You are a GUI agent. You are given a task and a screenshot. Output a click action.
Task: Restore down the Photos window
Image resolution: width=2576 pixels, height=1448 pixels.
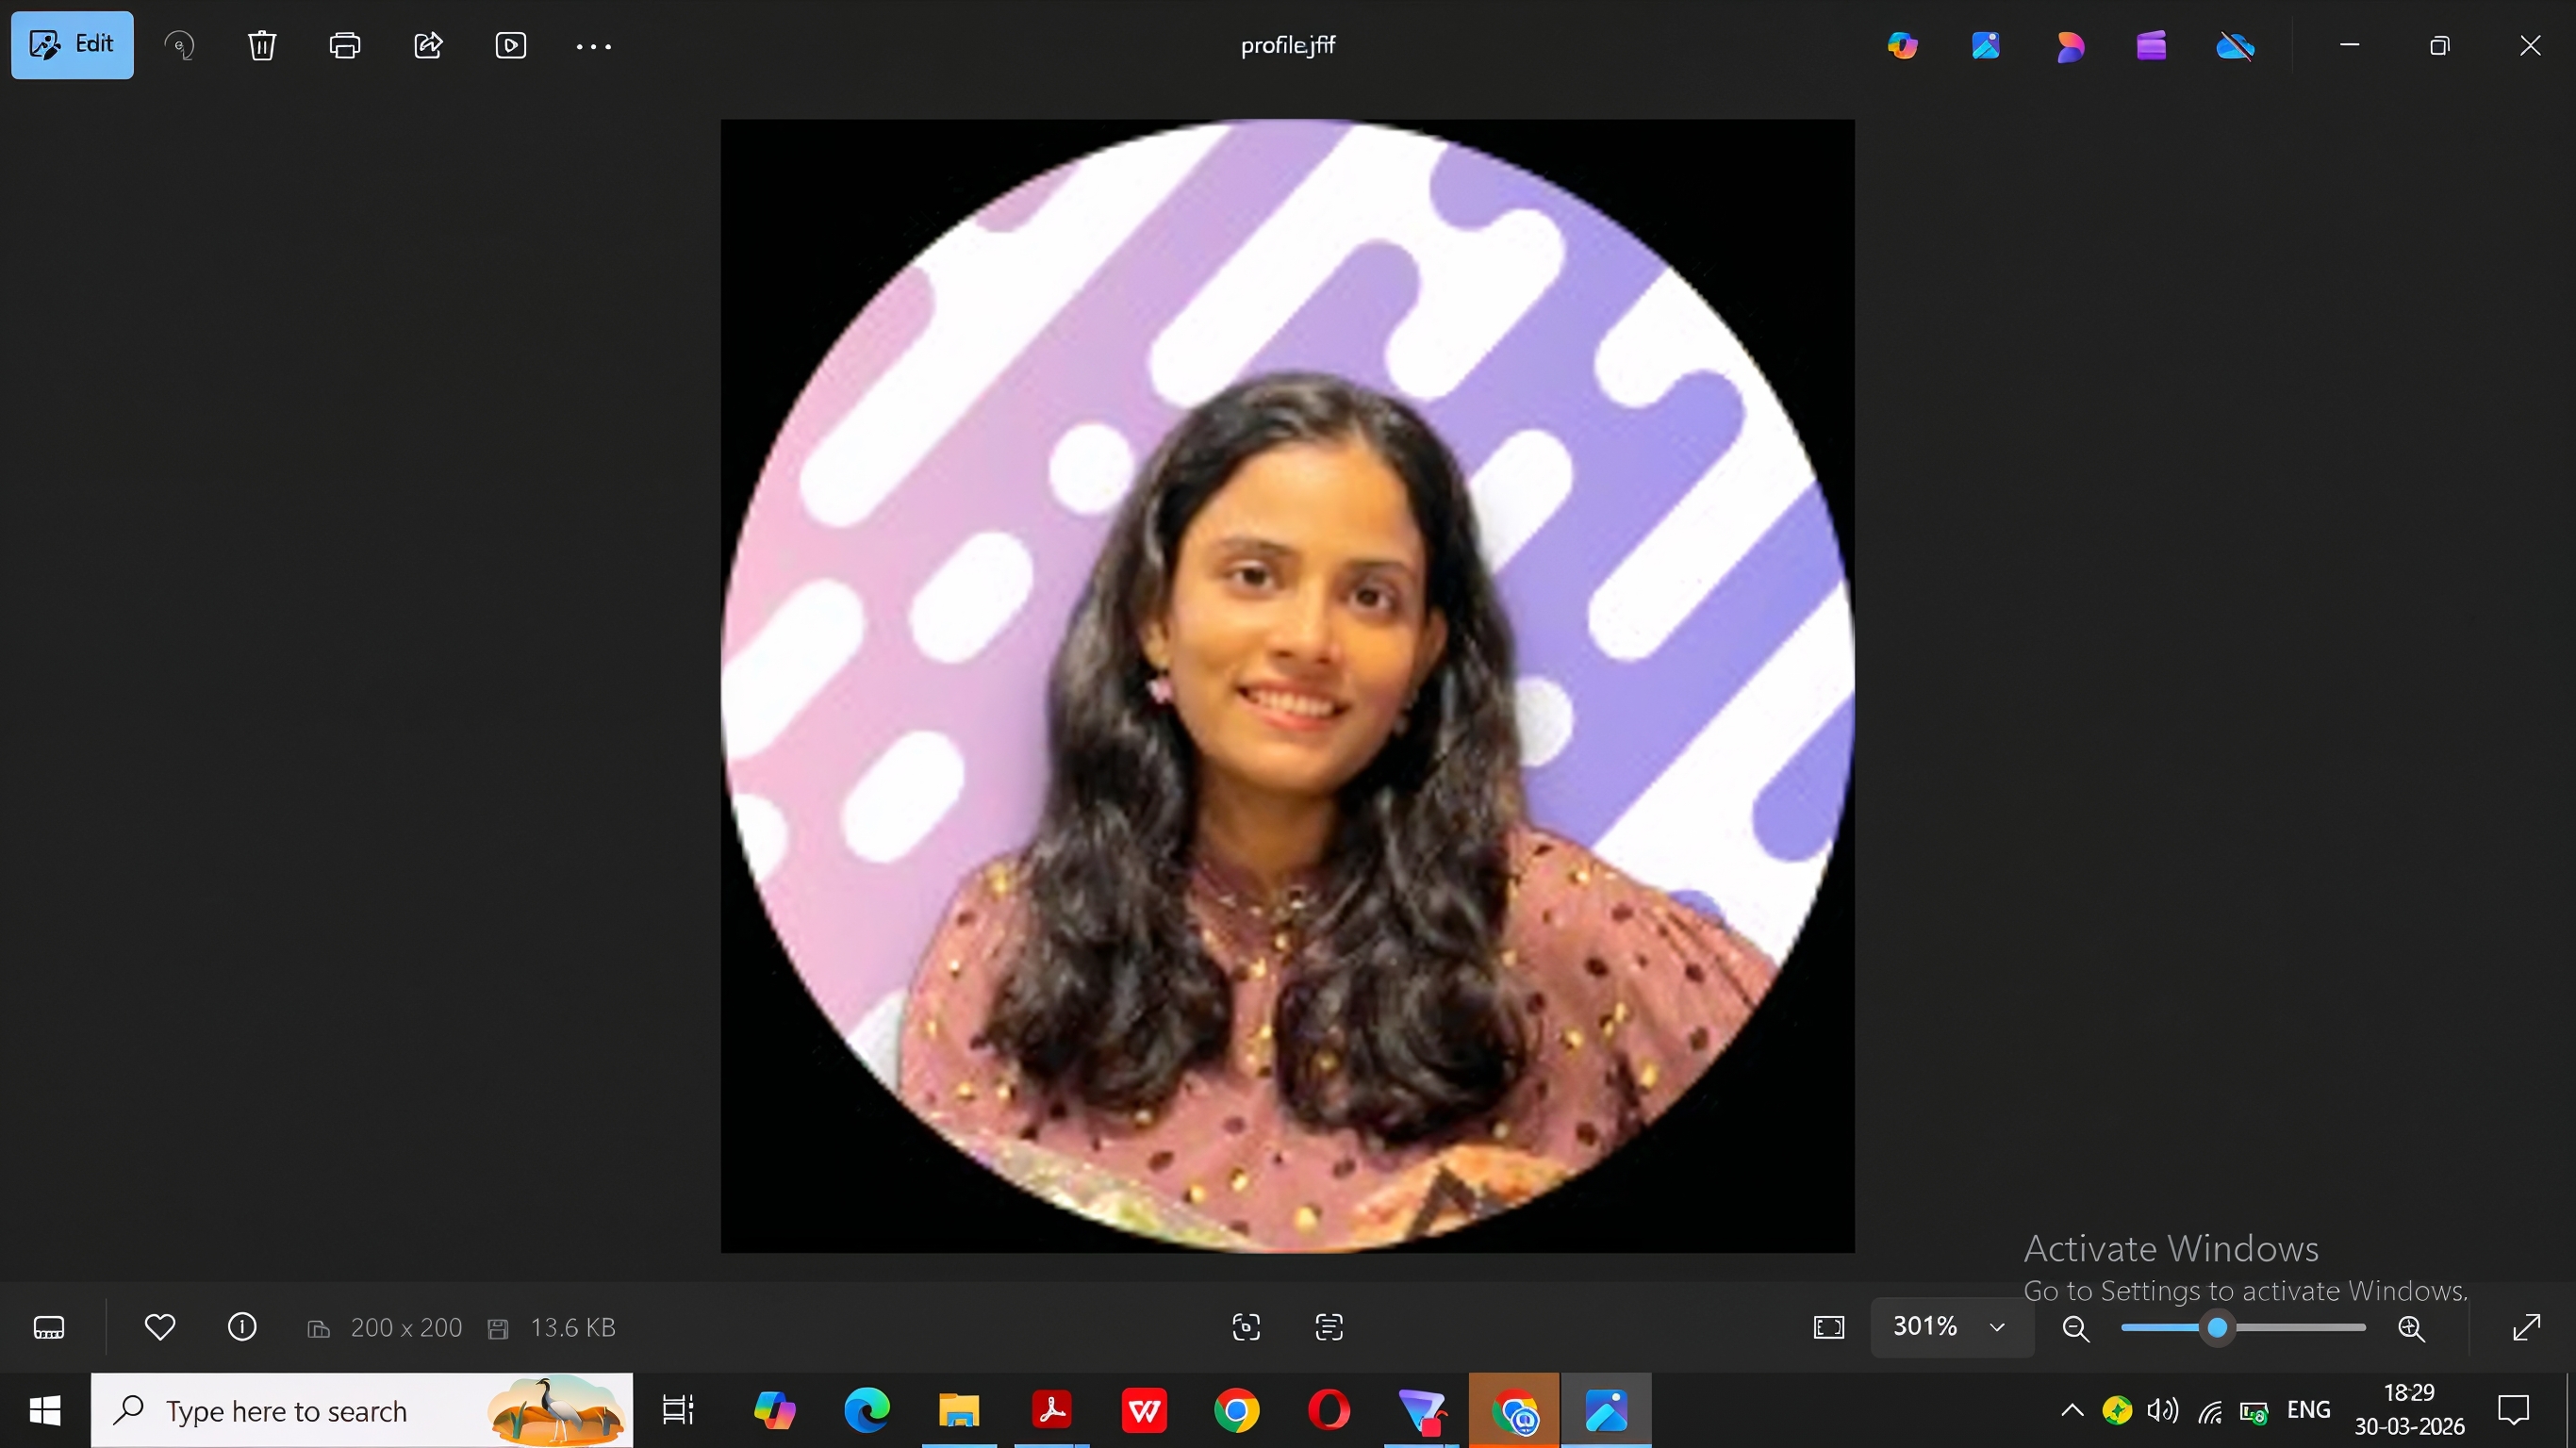tap(2440, 45)
